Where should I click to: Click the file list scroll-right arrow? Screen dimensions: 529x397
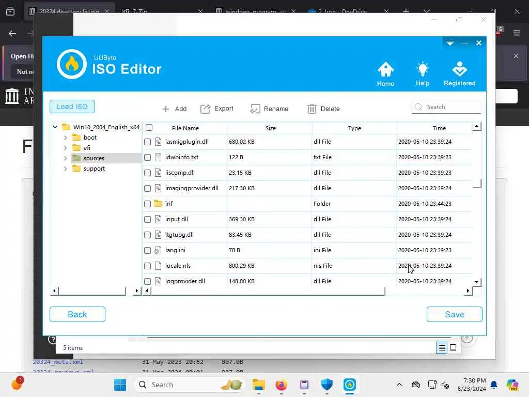[468, 291]
